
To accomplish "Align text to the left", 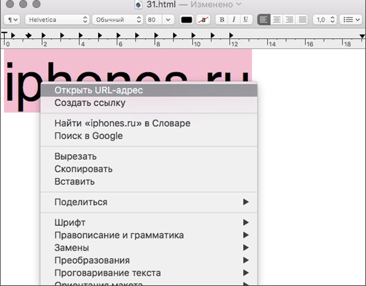I will [264, 20].
